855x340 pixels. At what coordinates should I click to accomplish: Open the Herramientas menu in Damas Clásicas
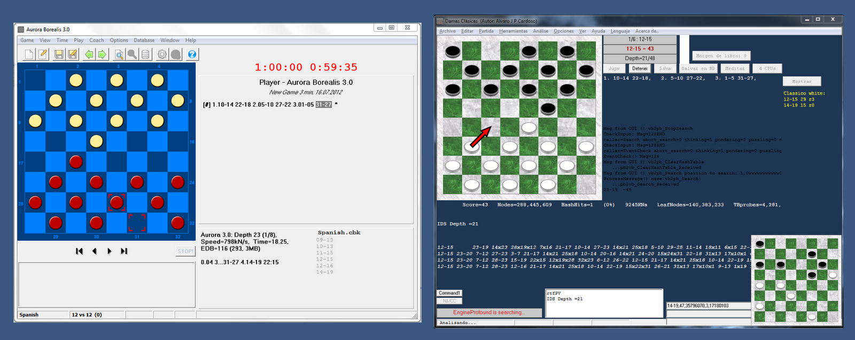514,31
